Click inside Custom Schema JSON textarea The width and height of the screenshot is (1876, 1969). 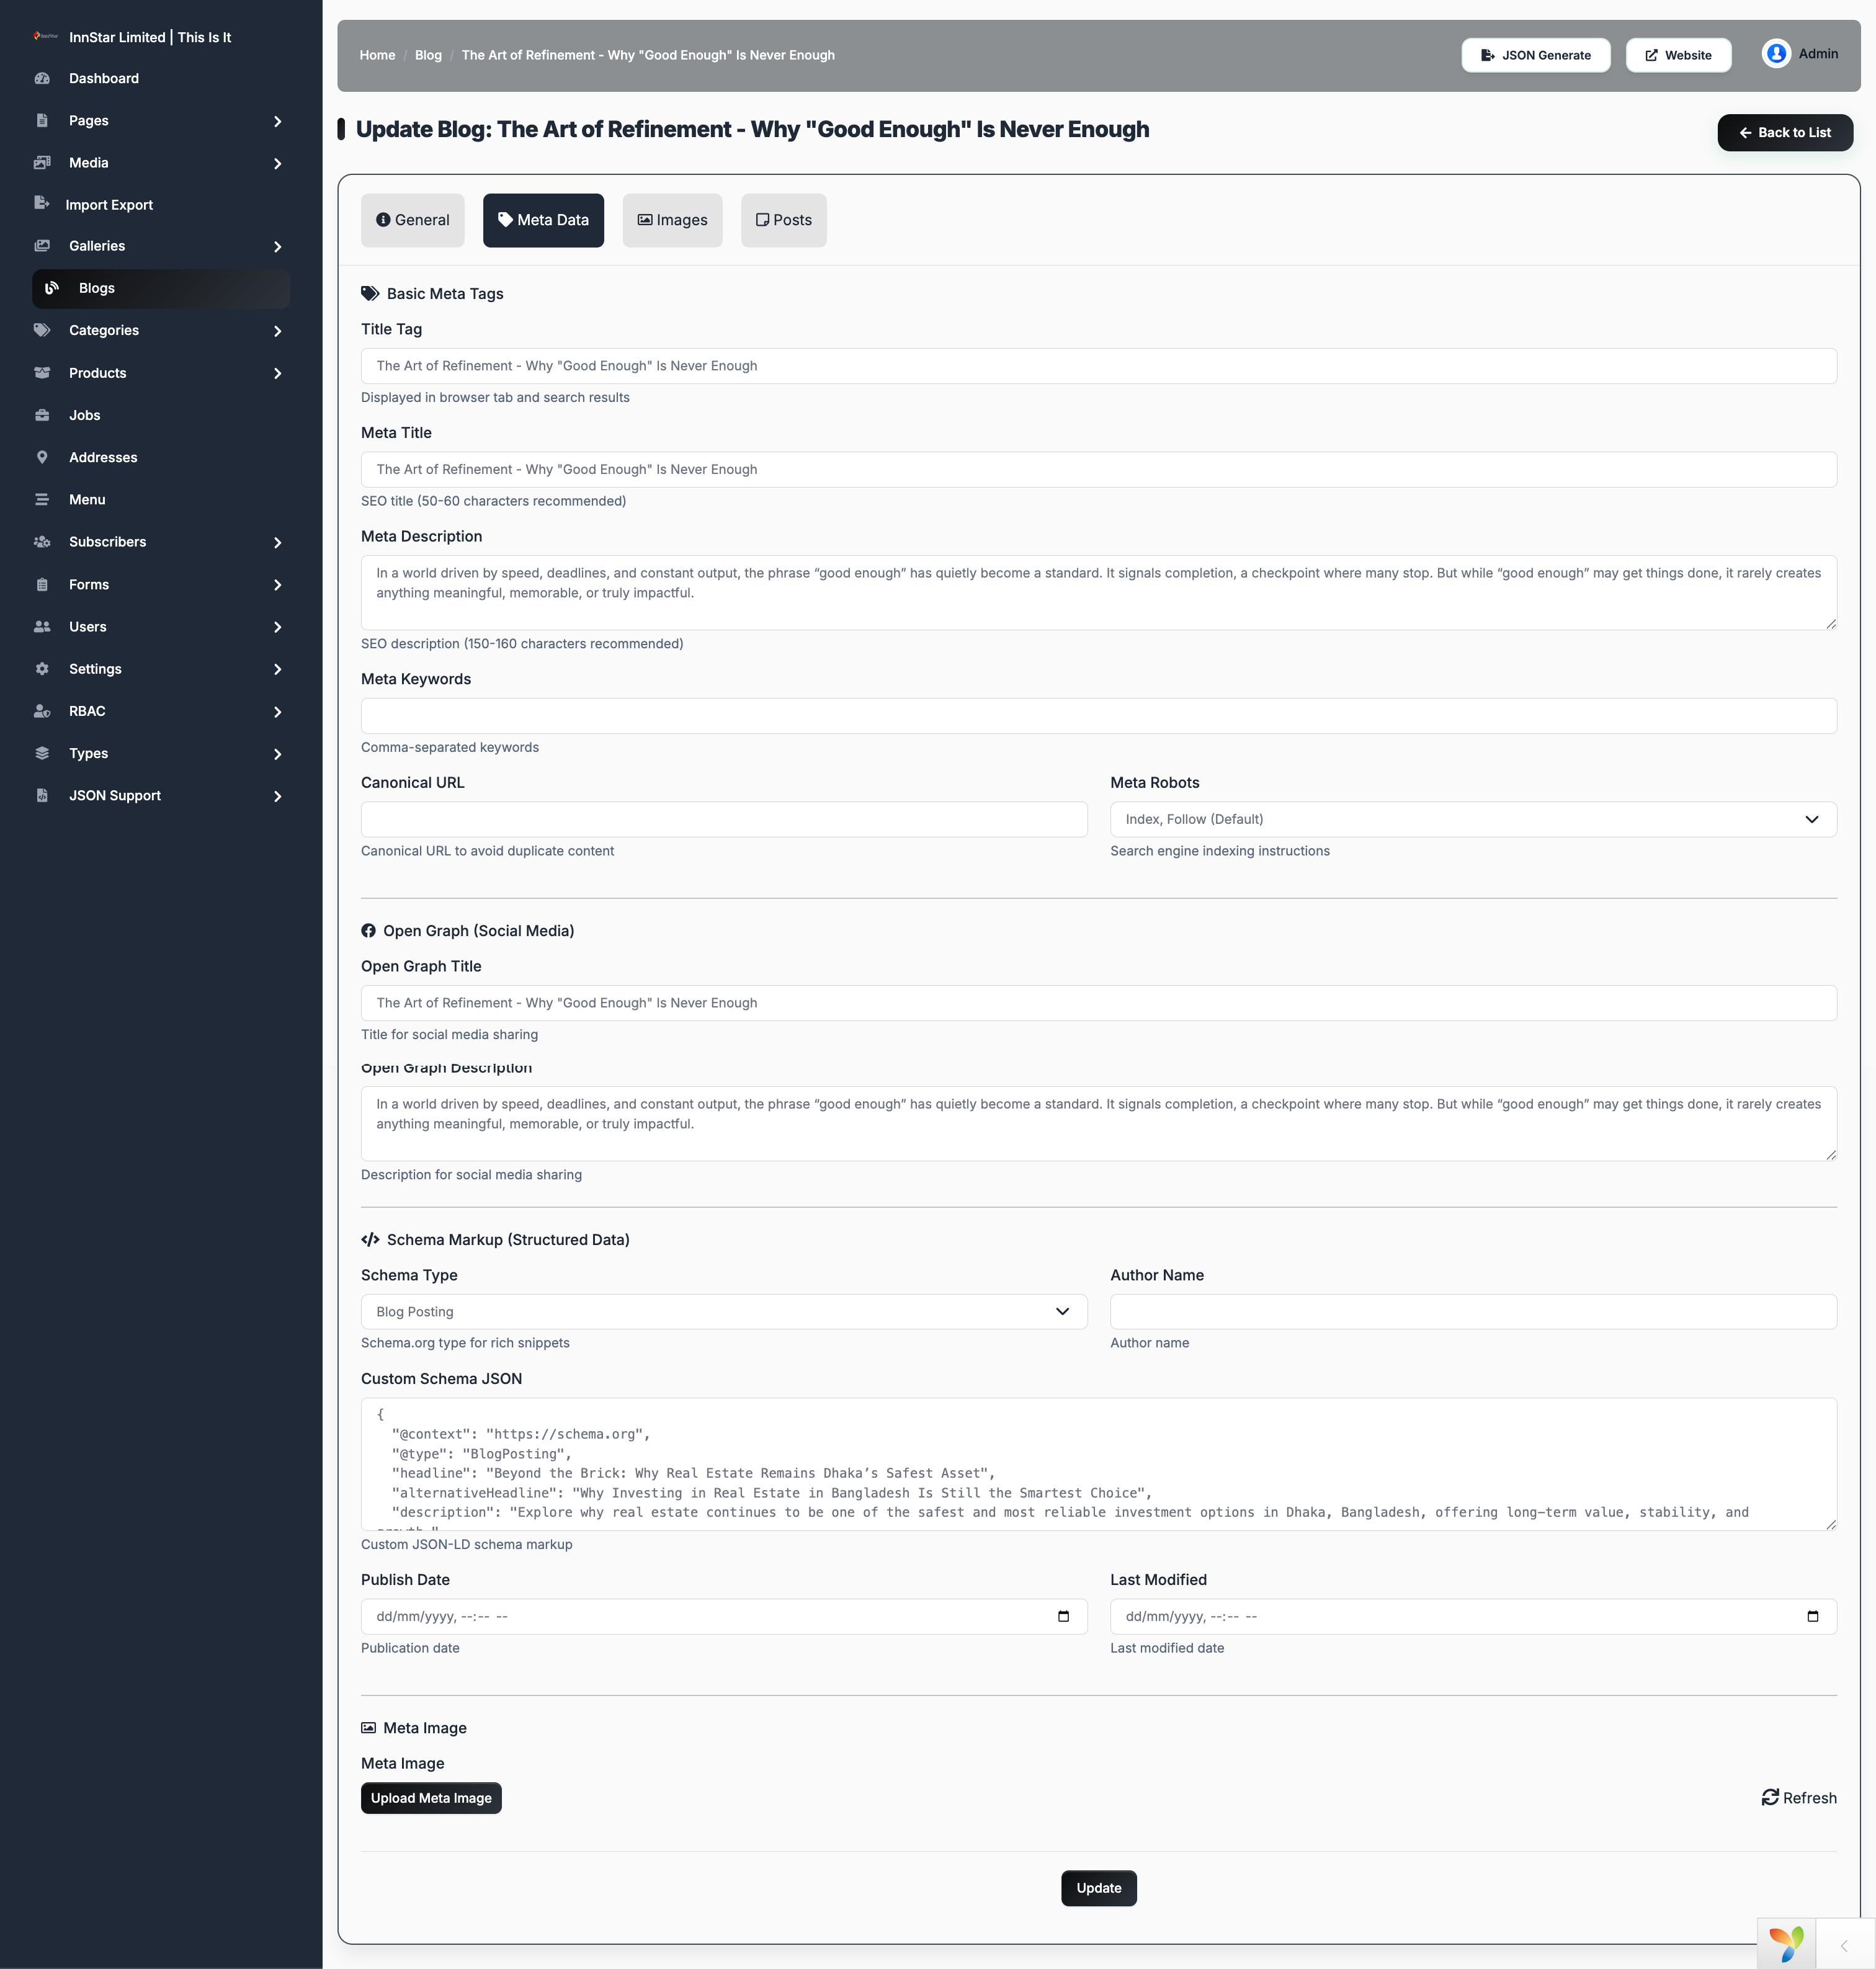(1098, 1464)
